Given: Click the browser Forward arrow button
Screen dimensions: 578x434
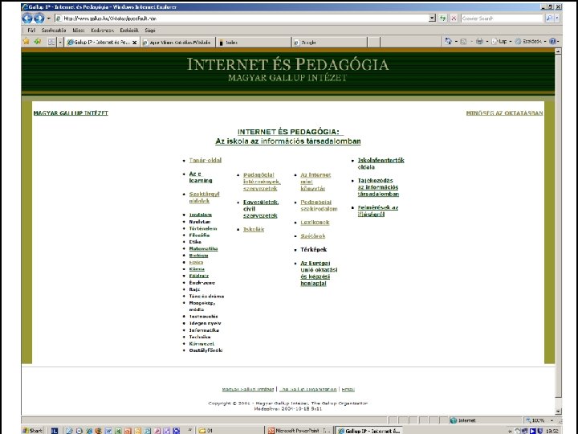Looking at the screenshot, I should (39, 18).
